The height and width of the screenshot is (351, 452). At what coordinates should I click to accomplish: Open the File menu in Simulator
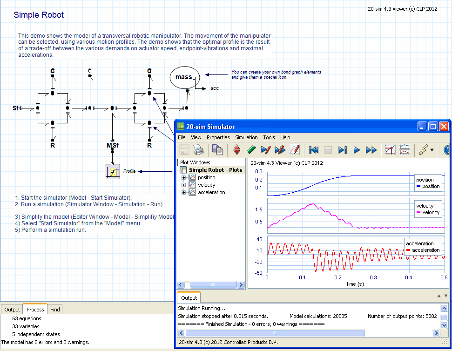pyautogui.click(x=182, y=137)
